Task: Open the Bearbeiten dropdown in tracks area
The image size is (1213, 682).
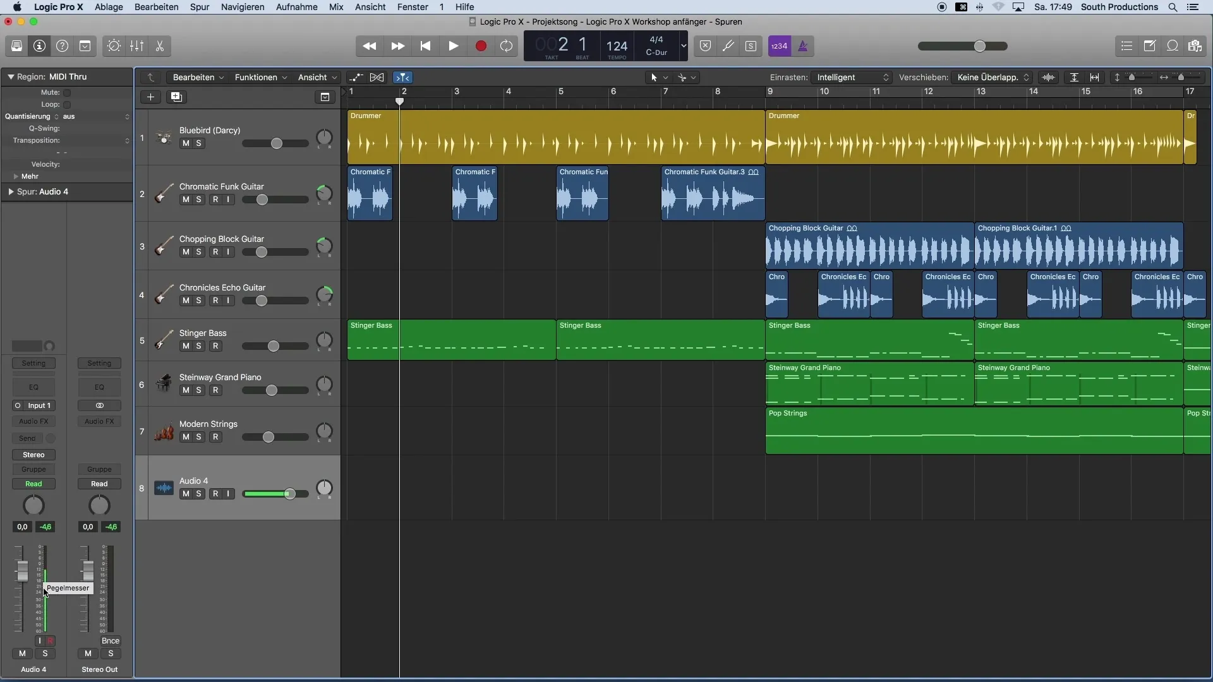Action: (198, 78)
